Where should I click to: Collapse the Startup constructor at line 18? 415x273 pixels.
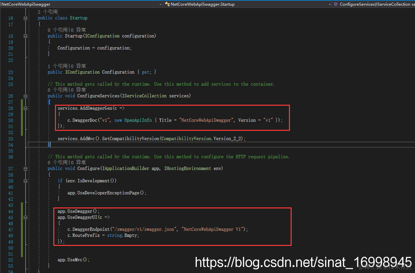[25, 36]
